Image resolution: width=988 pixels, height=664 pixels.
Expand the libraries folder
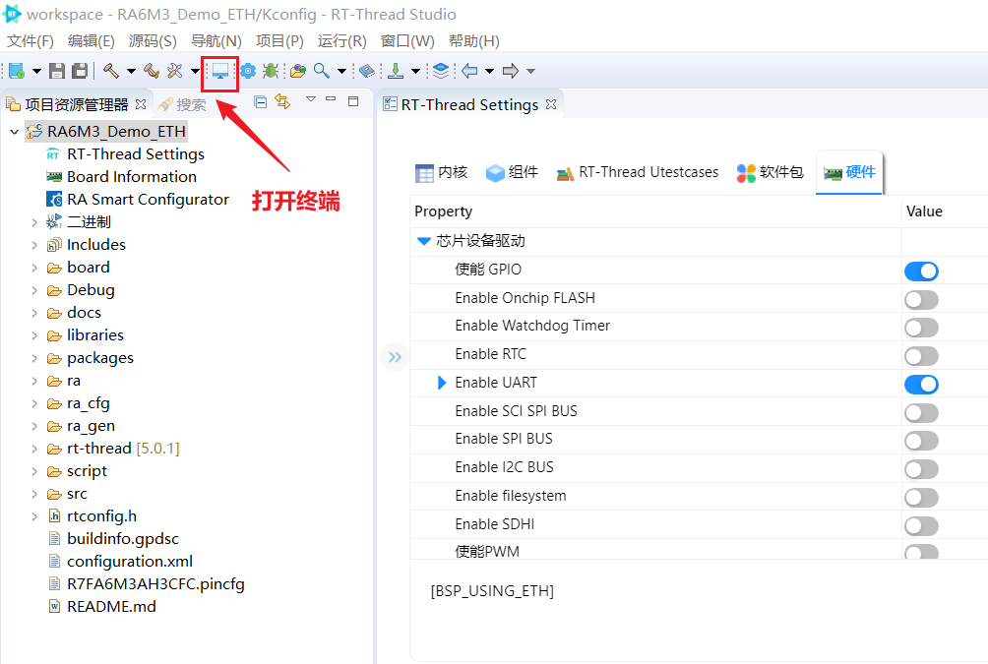tap(34, 335)
